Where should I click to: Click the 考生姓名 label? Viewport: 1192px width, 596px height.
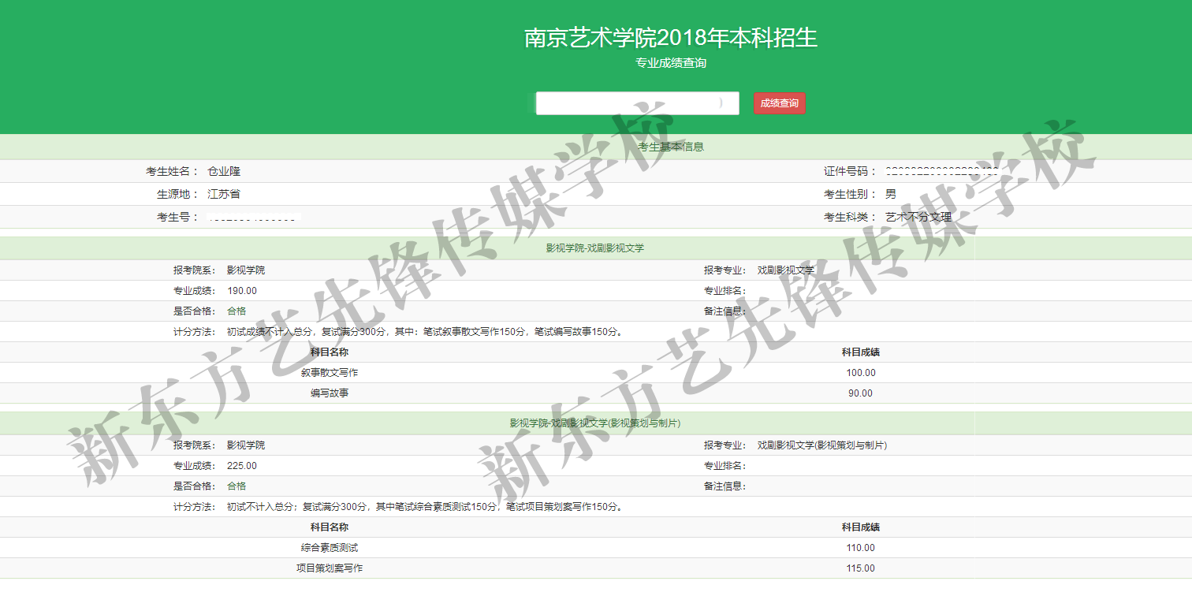[173, 171]
